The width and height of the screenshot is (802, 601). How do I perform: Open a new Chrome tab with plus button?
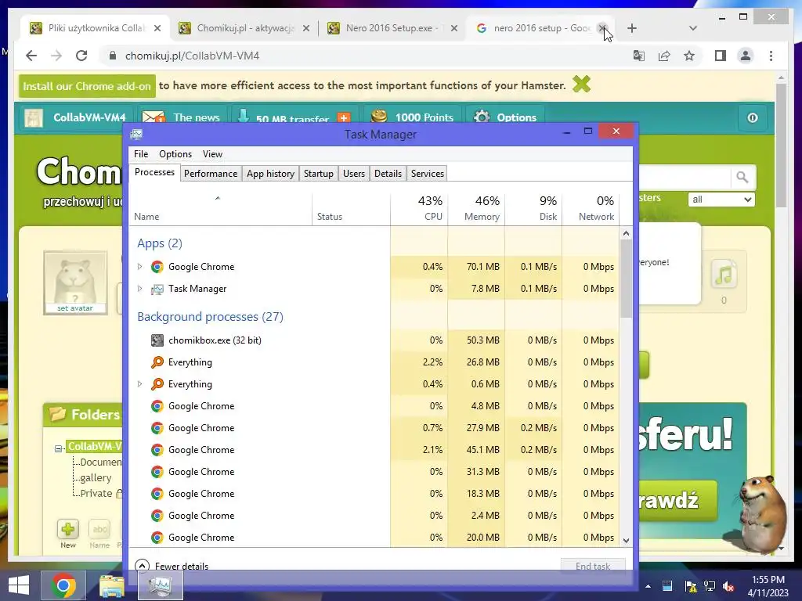[632, 28]
